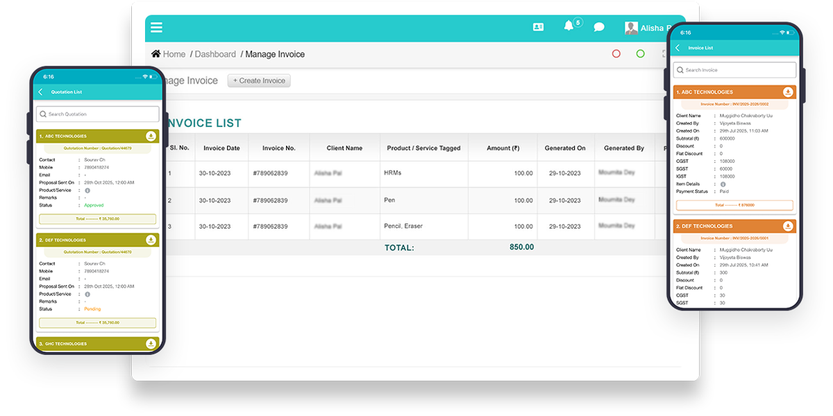Click Item Details info icon for ABC invoice

pos(723,184)
